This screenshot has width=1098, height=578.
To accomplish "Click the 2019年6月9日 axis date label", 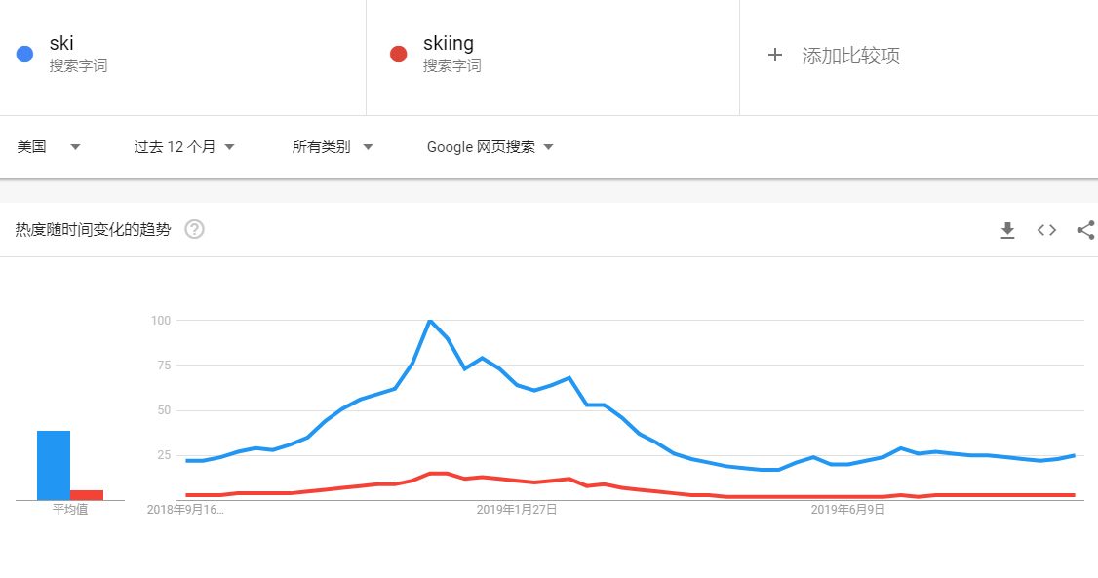I will click(x=848, y=510).
